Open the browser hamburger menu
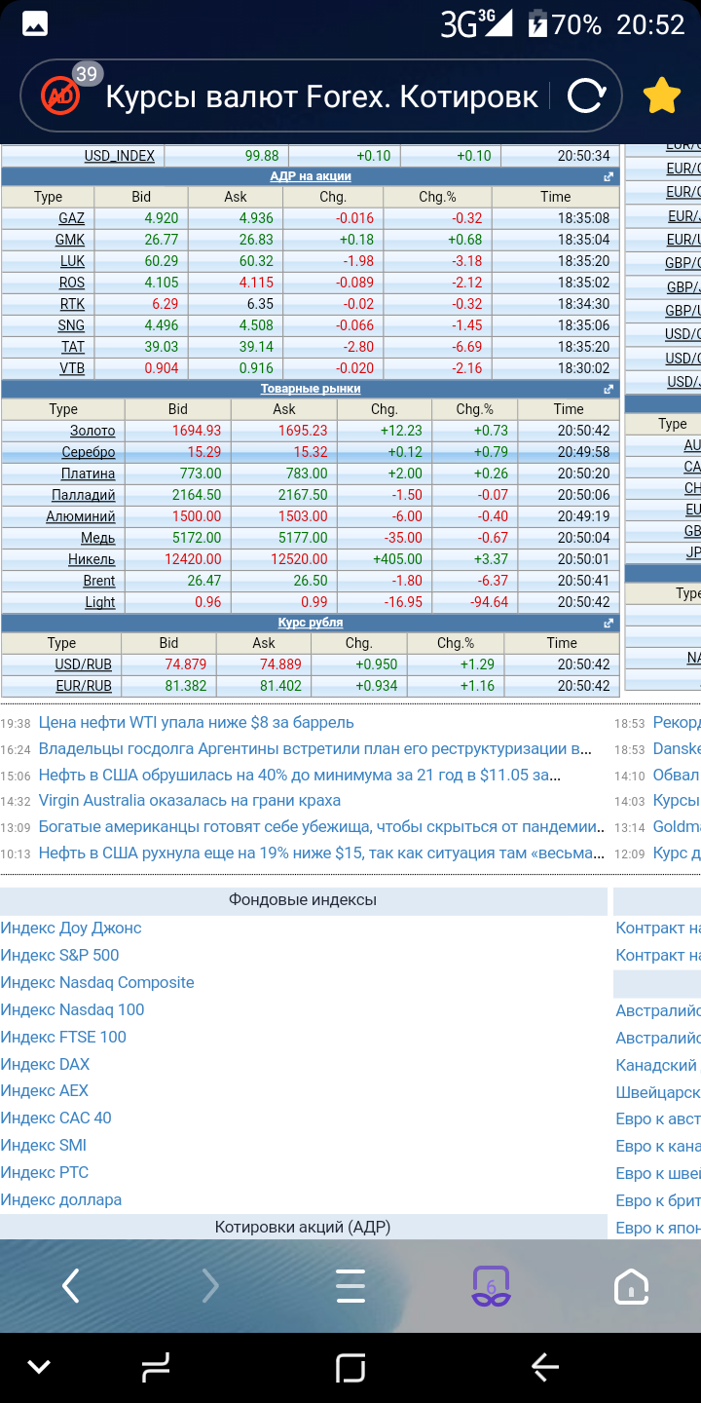 coord(350,1286)
